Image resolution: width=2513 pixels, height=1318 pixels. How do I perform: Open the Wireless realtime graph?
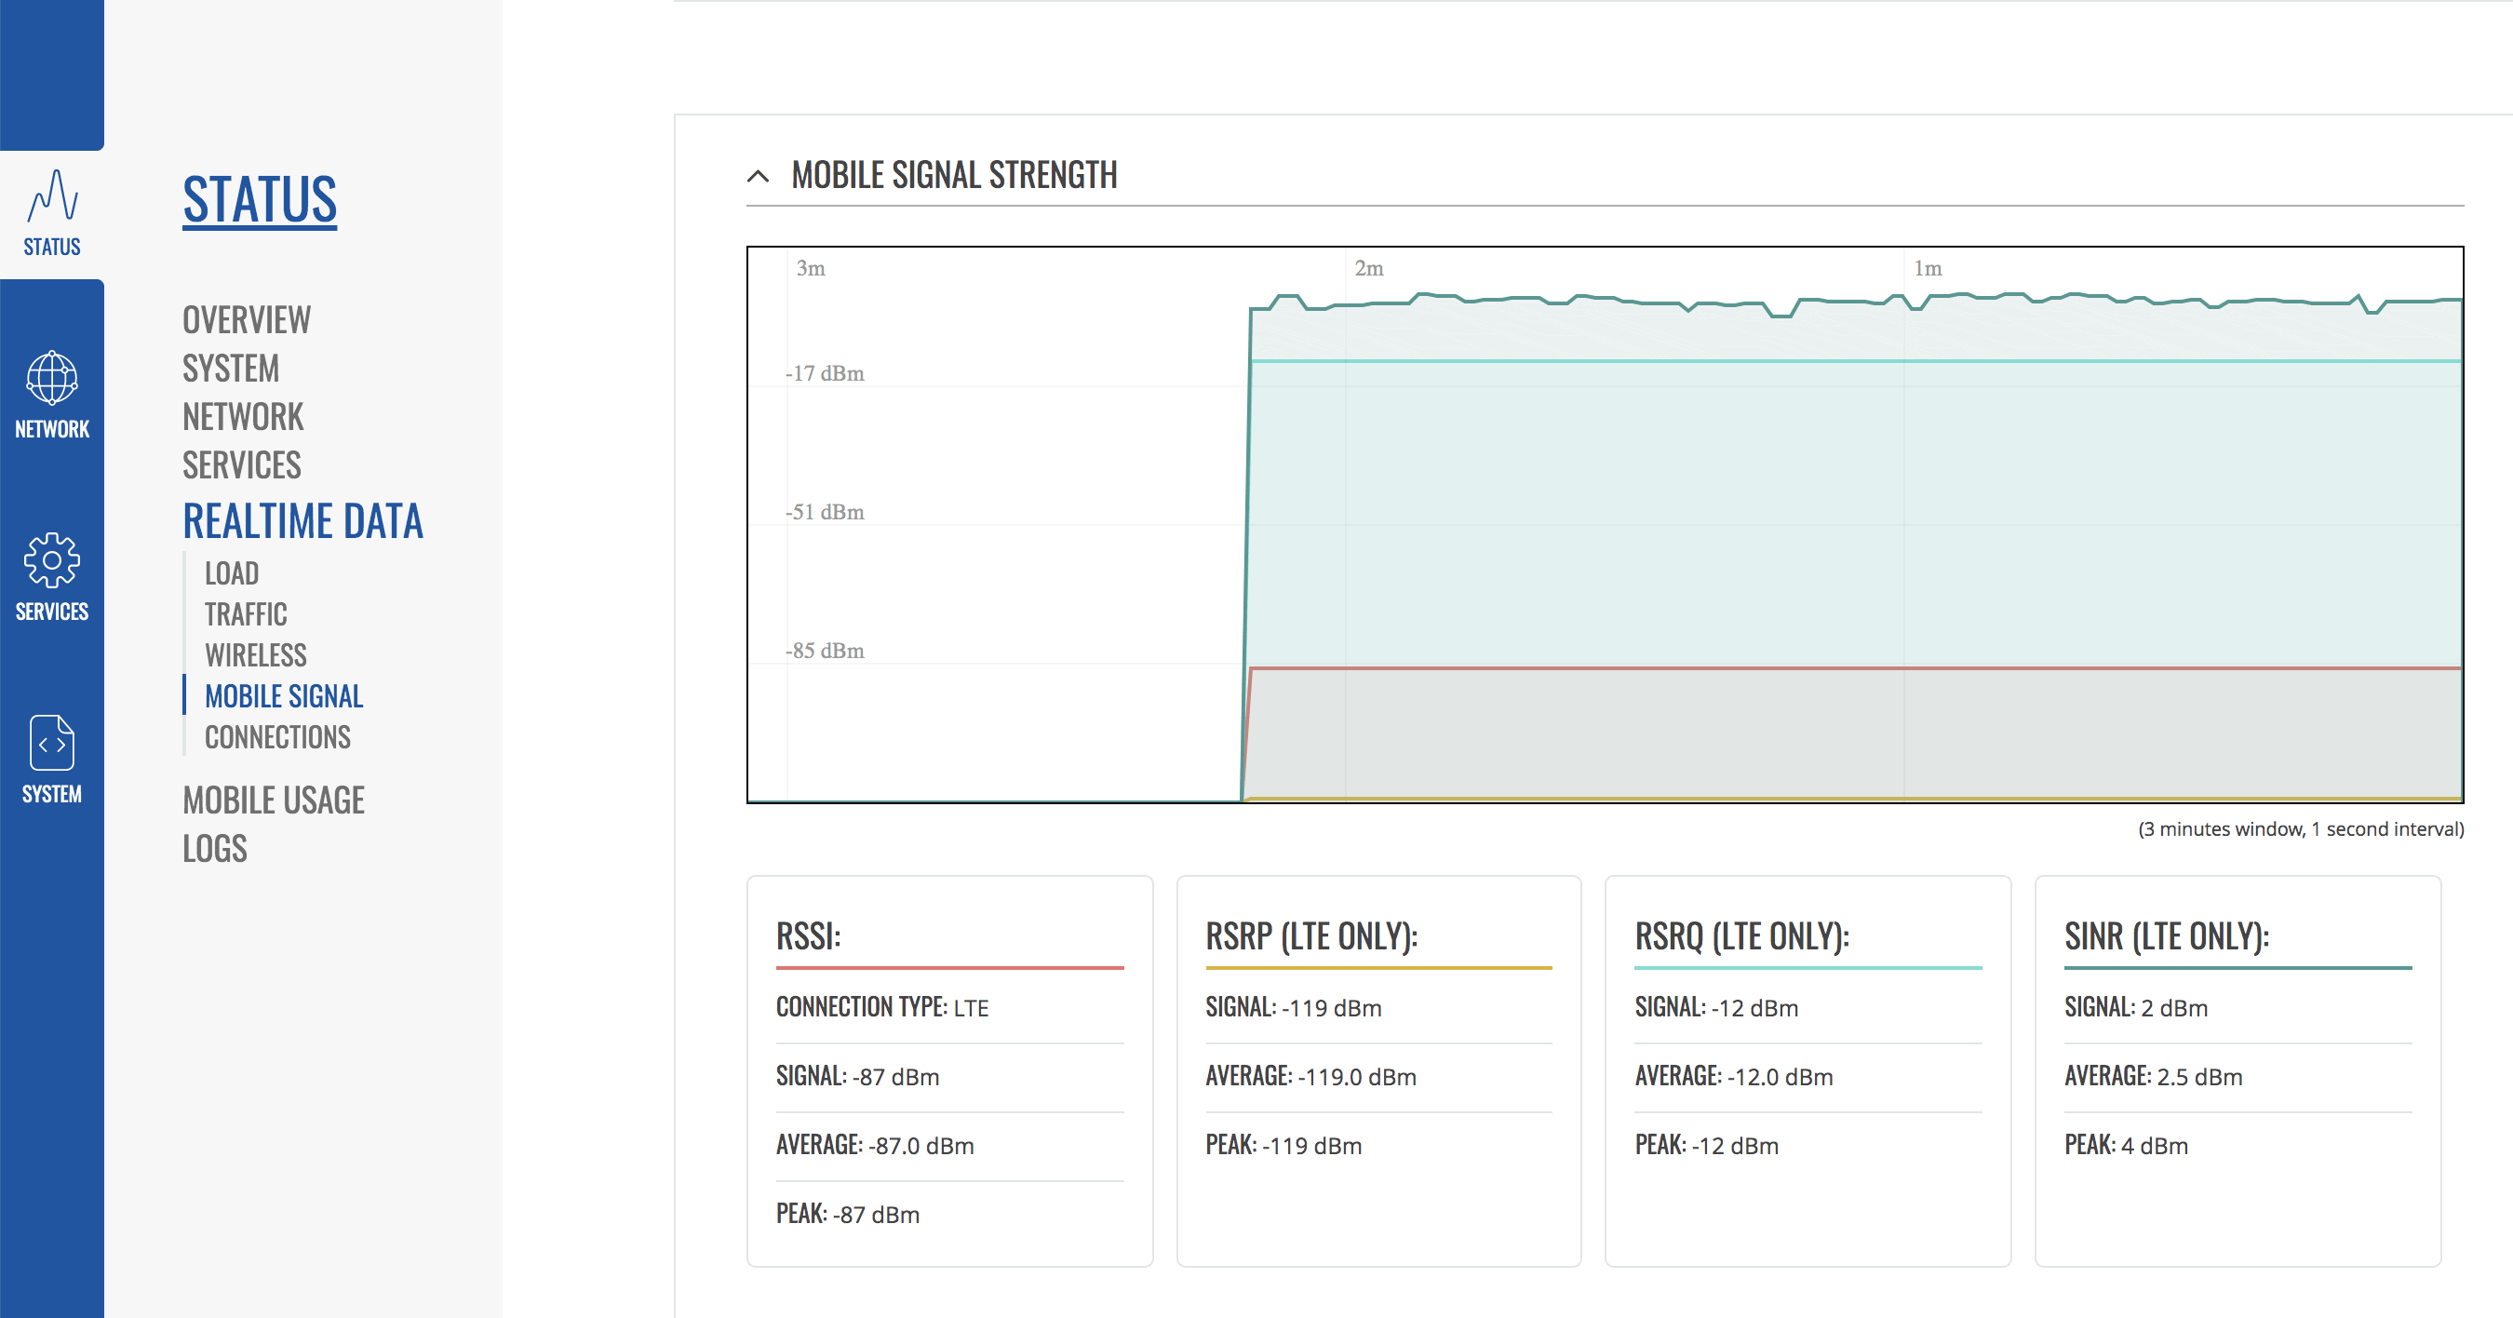coord(256,655)
